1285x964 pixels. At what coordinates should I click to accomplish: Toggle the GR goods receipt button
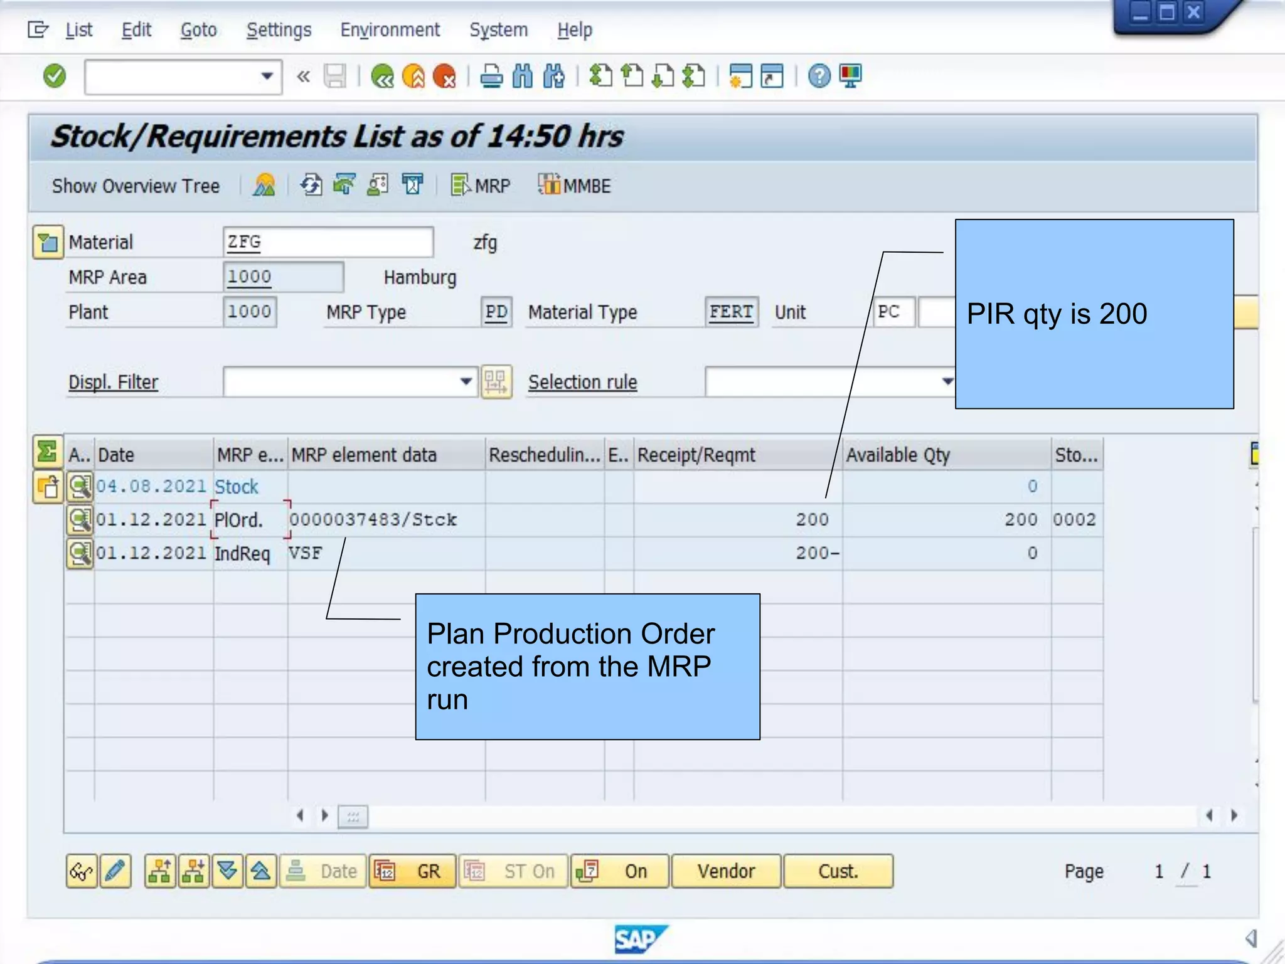click(412, 871)
